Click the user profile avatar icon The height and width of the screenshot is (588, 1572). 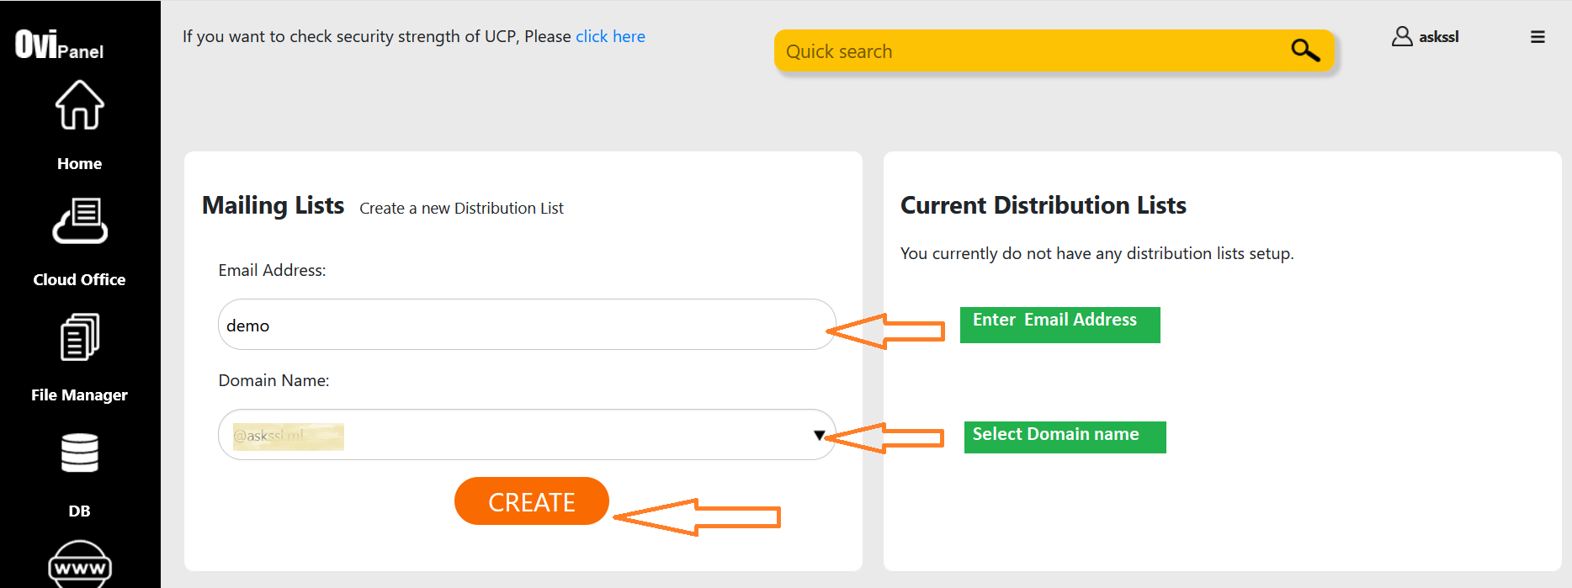(x=1401, y=36)
